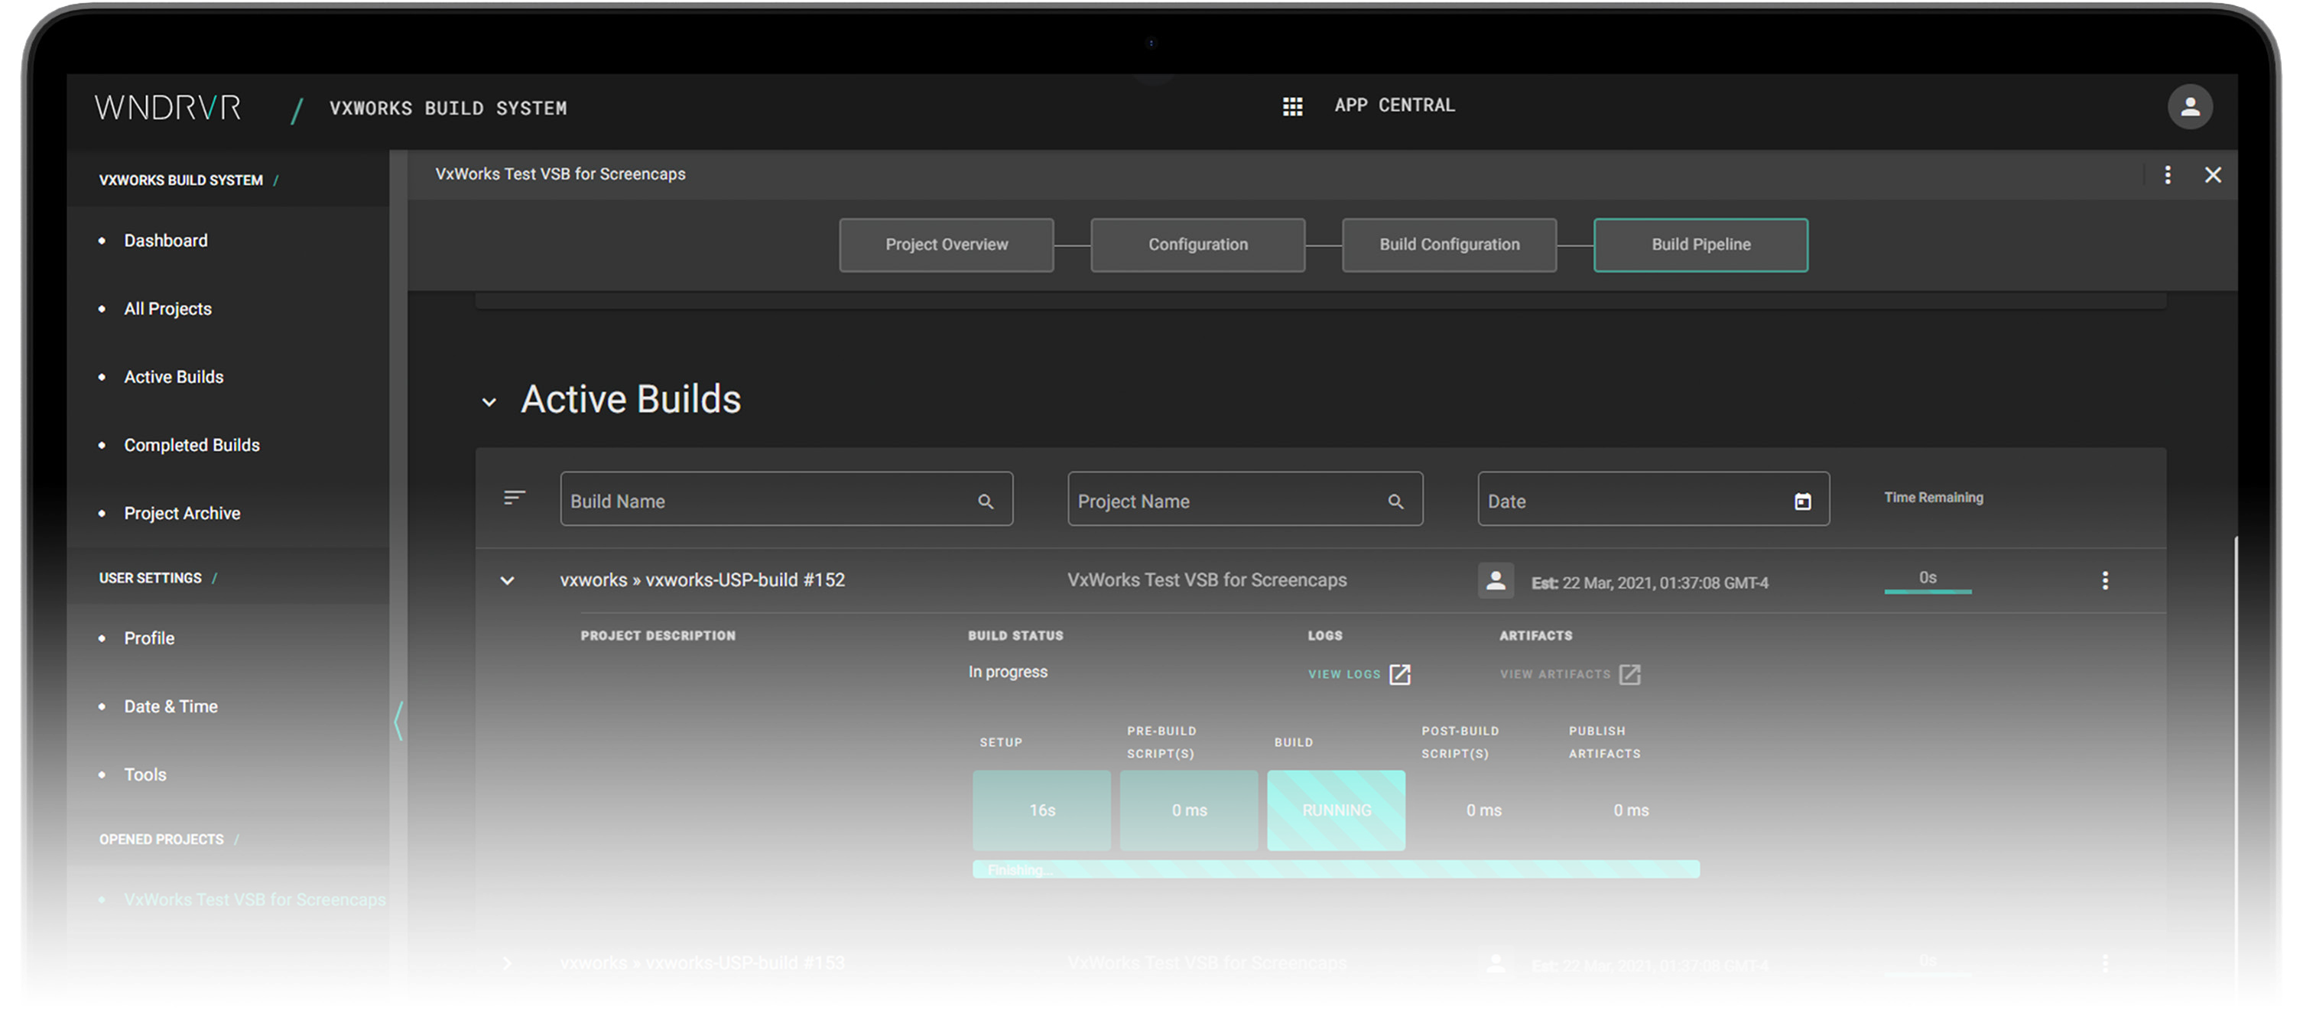The image size is (2303, 1029).
Task: Switch to the Build Configuration step tab
Action: 1448,245
